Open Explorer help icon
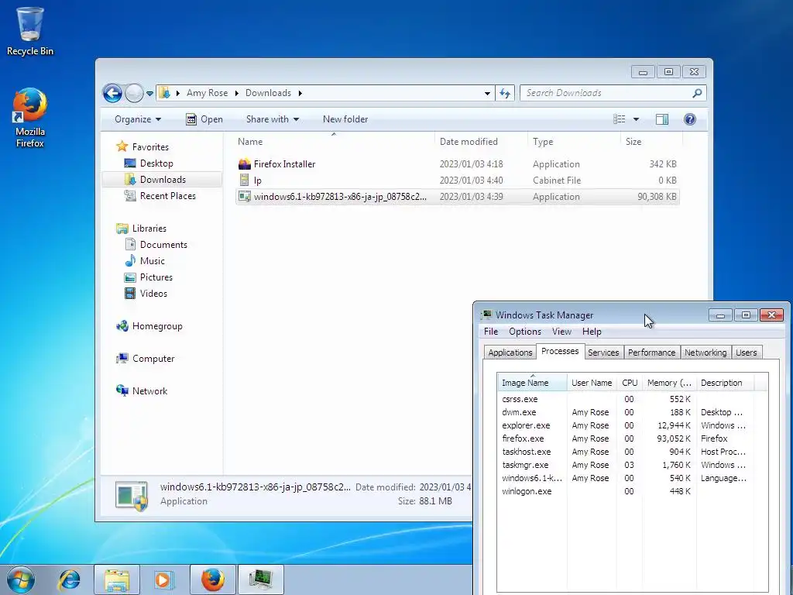Screen dimensions: 793x595 (x=690, y=119)
